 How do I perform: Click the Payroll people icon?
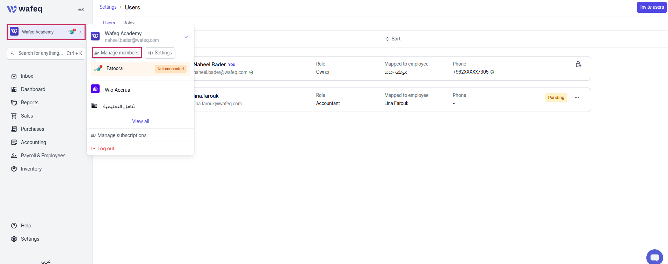pyautogui.click(x=14, y=156)
